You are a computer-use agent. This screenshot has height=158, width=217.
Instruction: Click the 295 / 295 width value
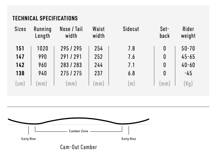click(x=71, y=48)
